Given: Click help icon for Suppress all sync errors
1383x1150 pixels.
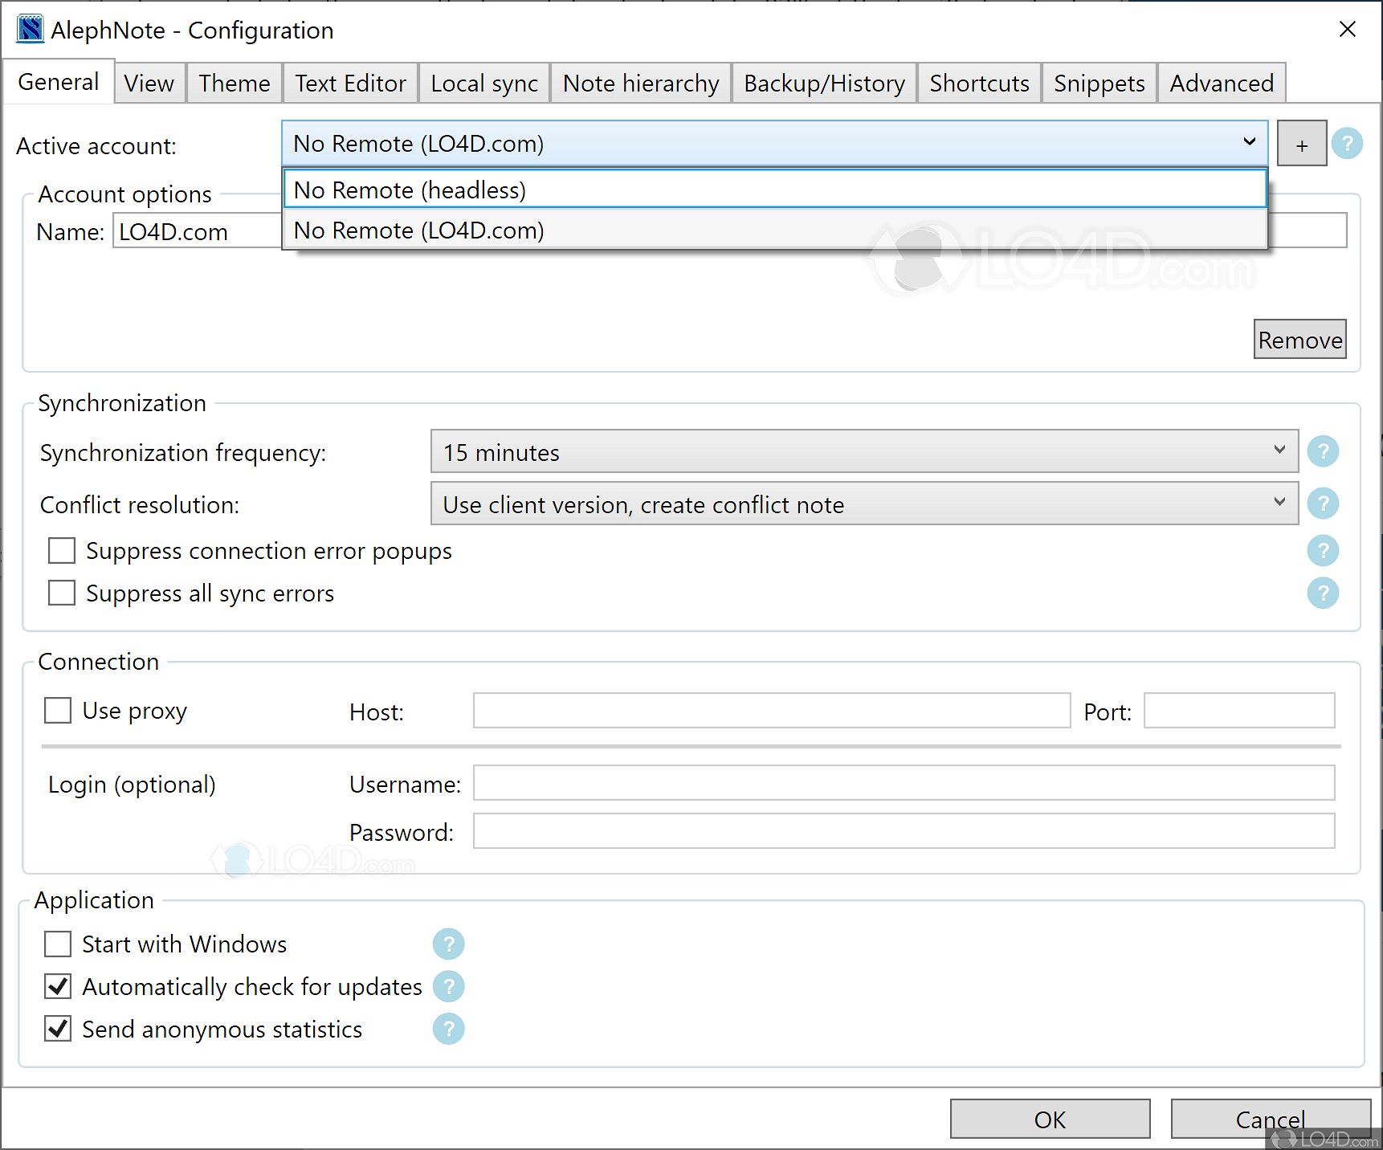Looking at the screenshot, I should [x=1322, y=593].
